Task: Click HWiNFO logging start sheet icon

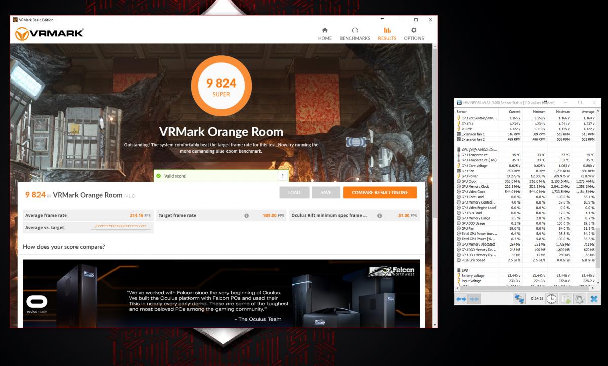Action: point(565,299)
